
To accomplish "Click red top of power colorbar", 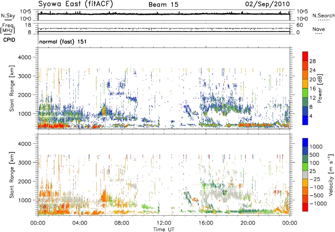I will 305,56.
